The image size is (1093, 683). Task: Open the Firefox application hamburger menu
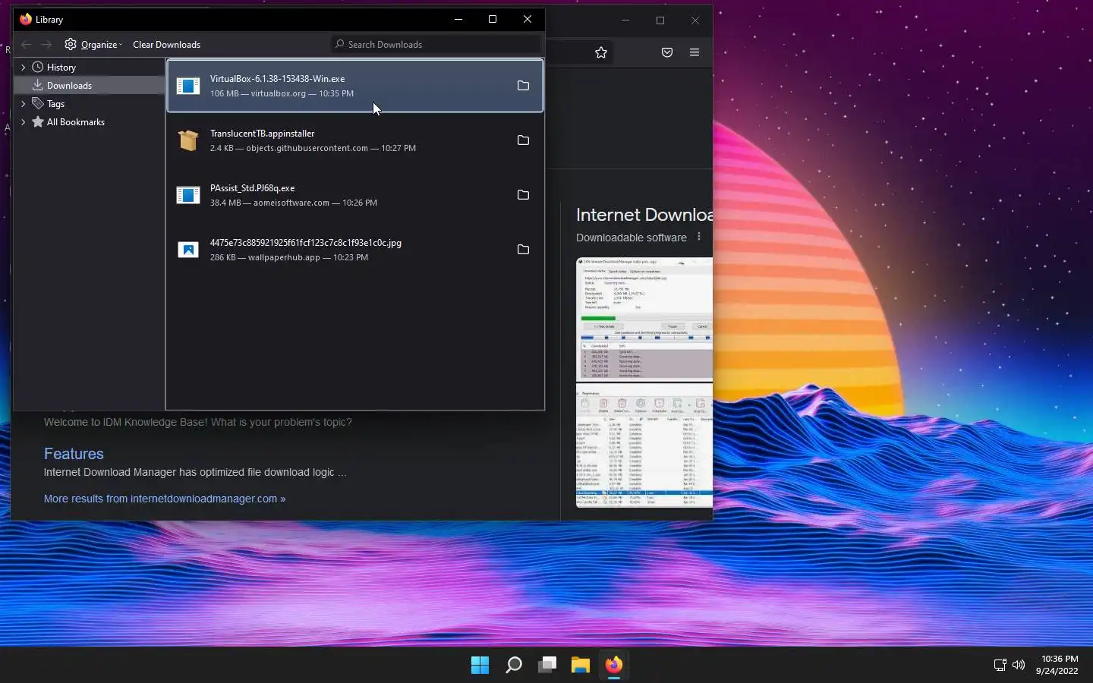695,52
